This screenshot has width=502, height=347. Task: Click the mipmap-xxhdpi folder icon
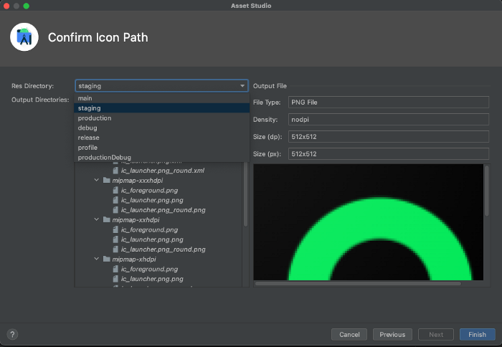[x=107, y=219]
